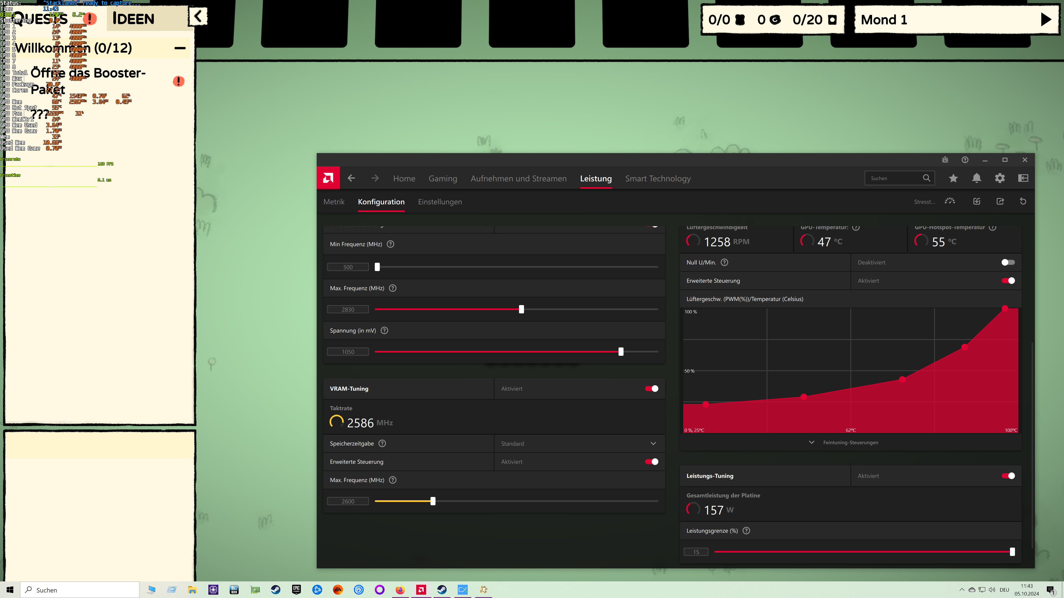
Task: Collapse the Willkommen quest group
Action: 180,48
